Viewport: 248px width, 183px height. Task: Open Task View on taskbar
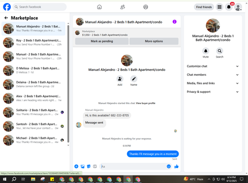click(23, 179)
